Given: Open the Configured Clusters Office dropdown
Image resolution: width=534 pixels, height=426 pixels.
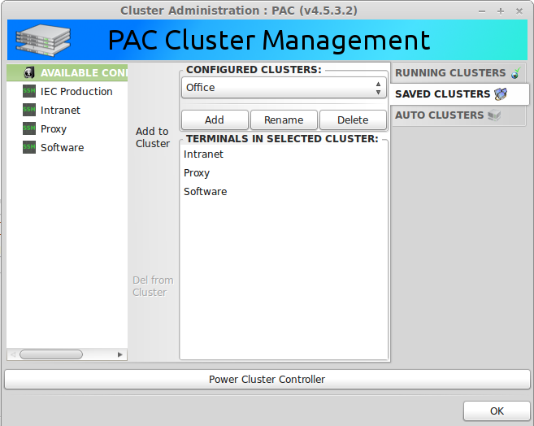Looking at the screenshot, I should pos(284,88).
